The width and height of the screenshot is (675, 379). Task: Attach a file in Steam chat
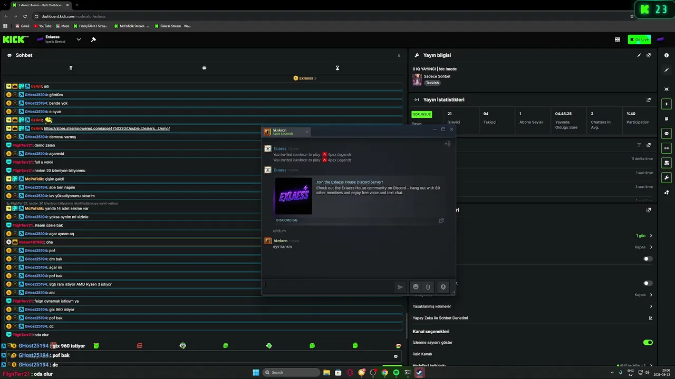click(428, 287)
